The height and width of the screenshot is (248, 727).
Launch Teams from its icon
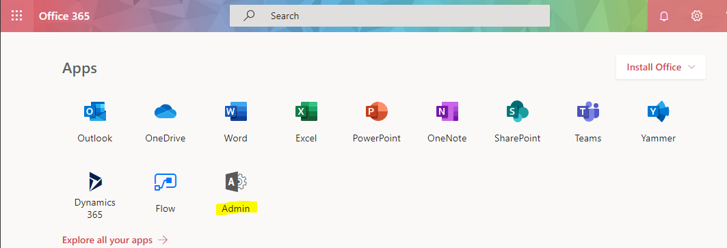(588, 112)
